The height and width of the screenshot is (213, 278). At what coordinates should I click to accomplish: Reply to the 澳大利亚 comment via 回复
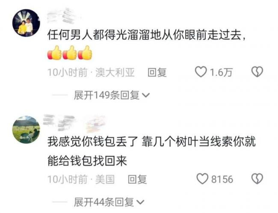pos(157,72)
